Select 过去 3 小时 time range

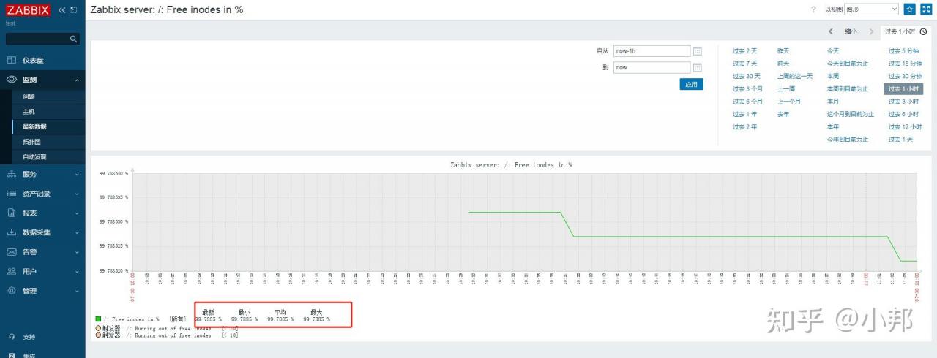903,102
